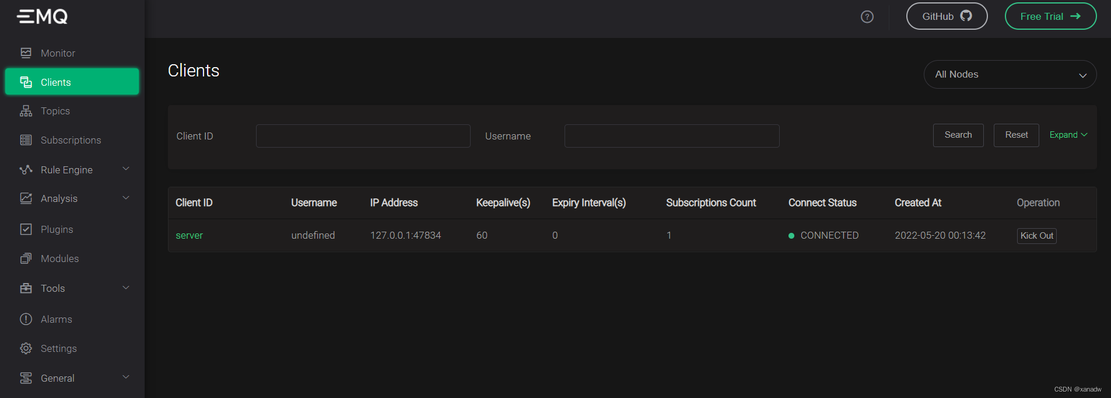Open the All Nodes dropdown
The height and width of the screenshot is (398, 1111).
pos(1010,75)
